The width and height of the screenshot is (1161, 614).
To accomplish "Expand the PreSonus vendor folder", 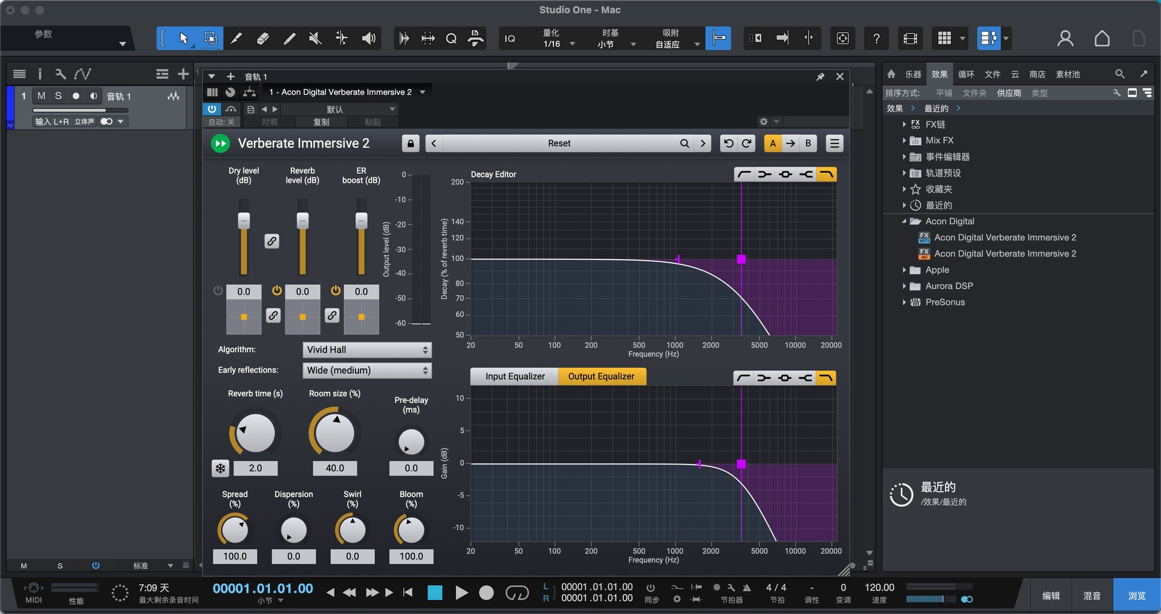I will (x=904, y=302).
